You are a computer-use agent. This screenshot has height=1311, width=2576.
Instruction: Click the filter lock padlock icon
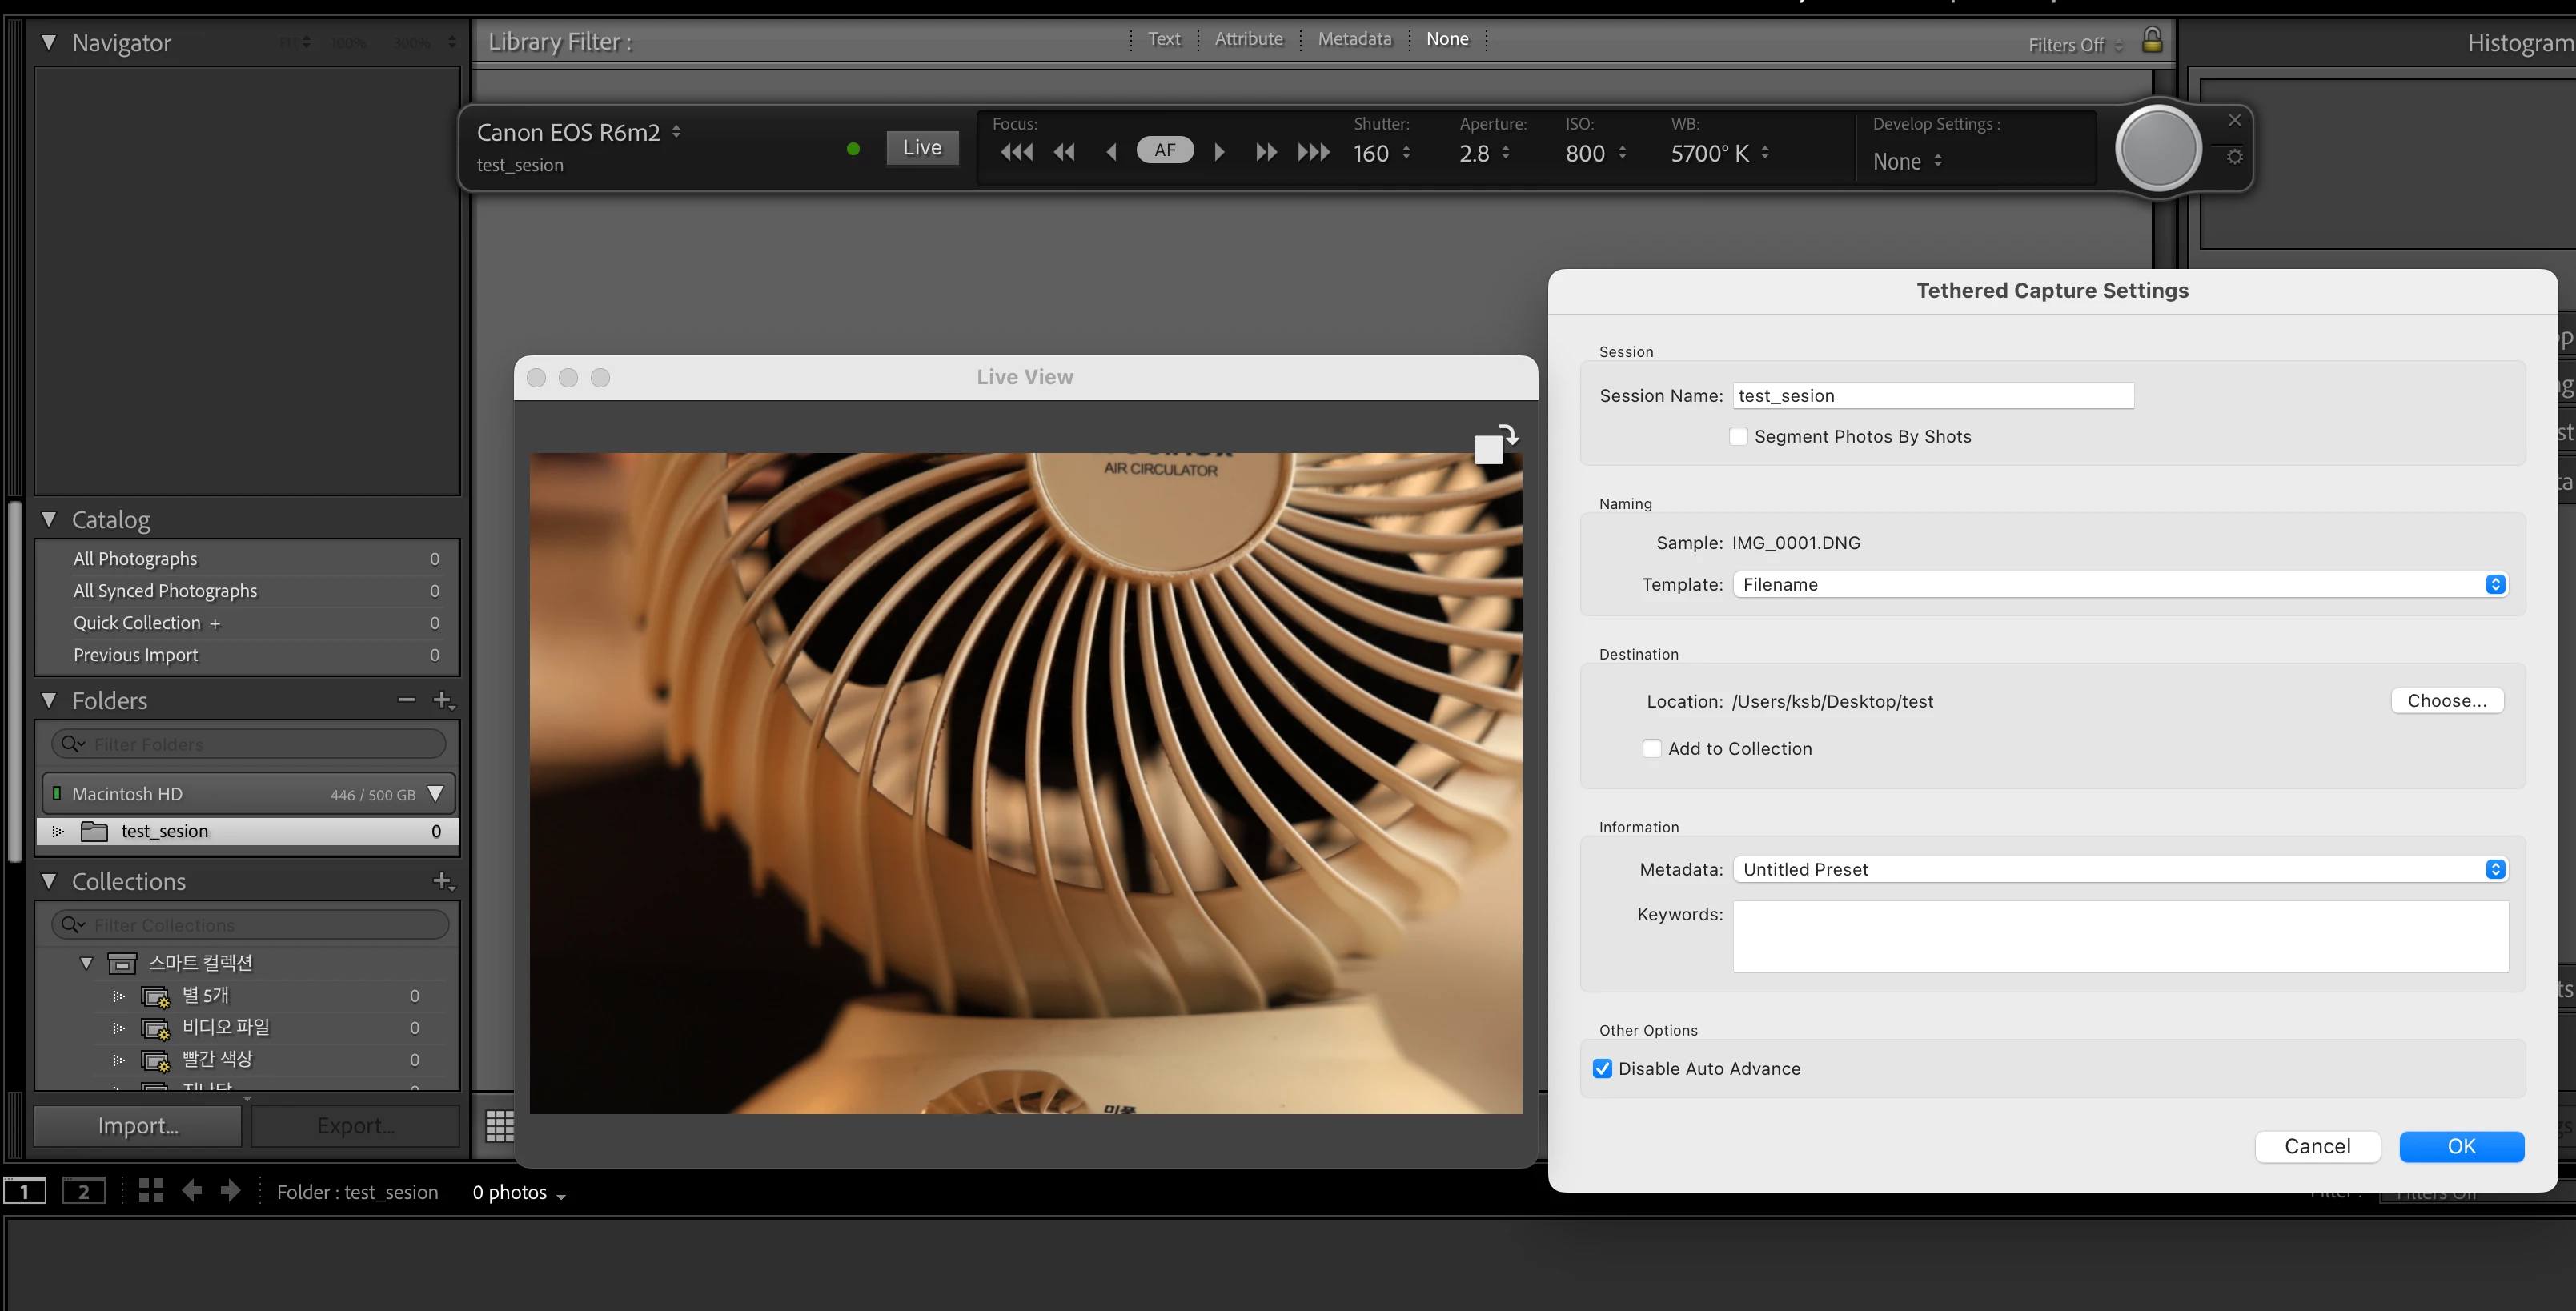tap(2152, 41)
